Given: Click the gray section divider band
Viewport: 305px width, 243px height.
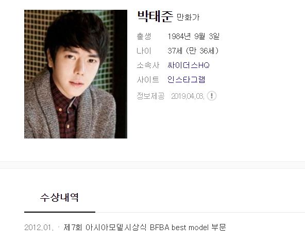Looking at the screenshot, I should coord(152,165).
